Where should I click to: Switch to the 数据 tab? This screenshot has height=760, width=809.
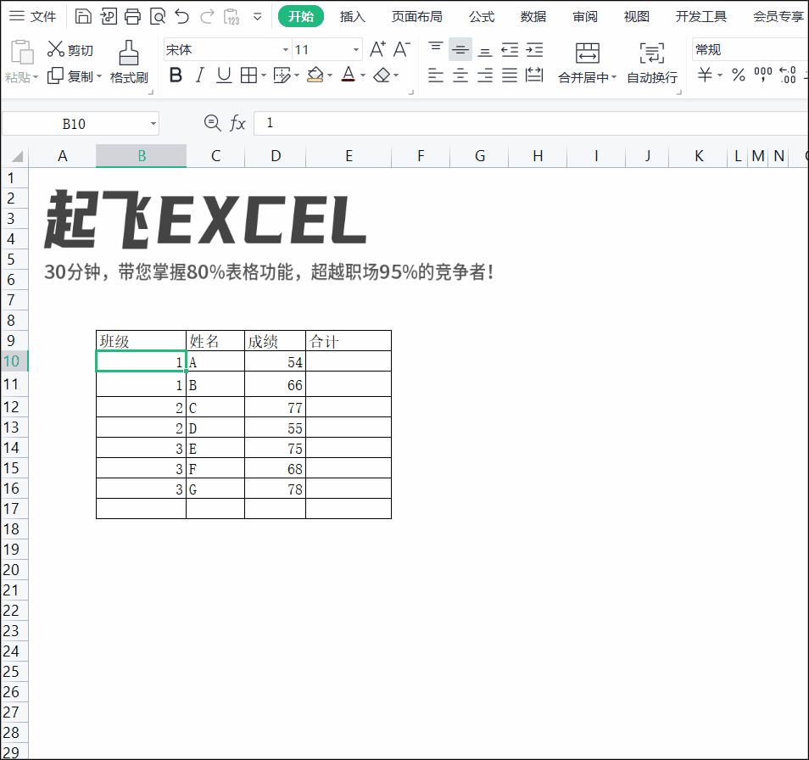point(533,17)
